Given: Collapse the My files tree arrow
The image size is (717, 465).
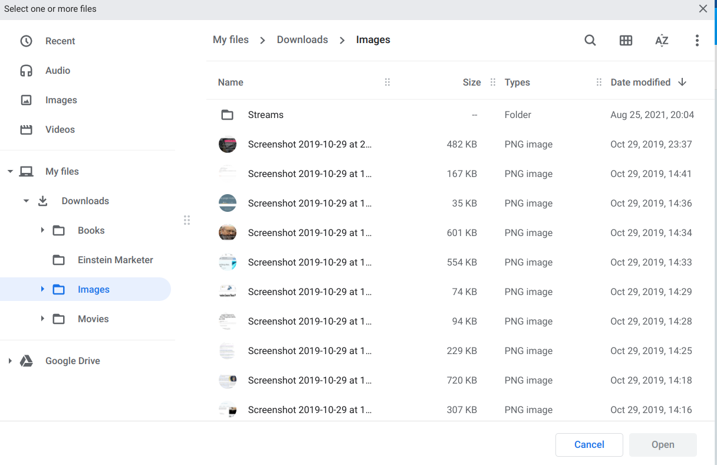Looking at the screenshot, I should (10, 171).
